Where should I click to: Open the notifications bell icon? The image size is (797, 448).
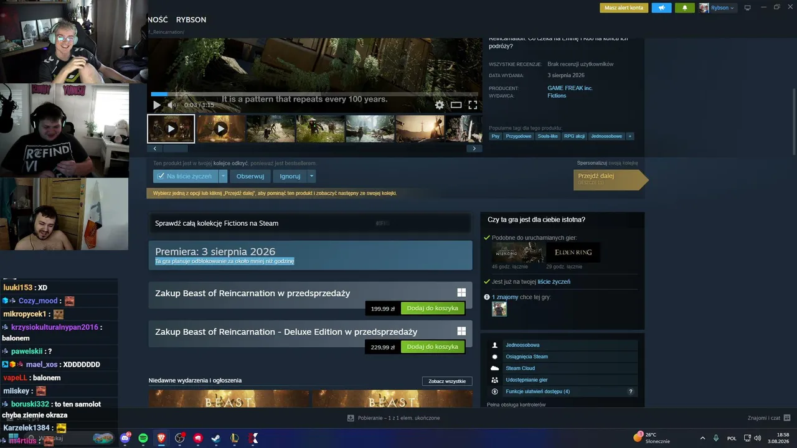click(x=685, y=7)
